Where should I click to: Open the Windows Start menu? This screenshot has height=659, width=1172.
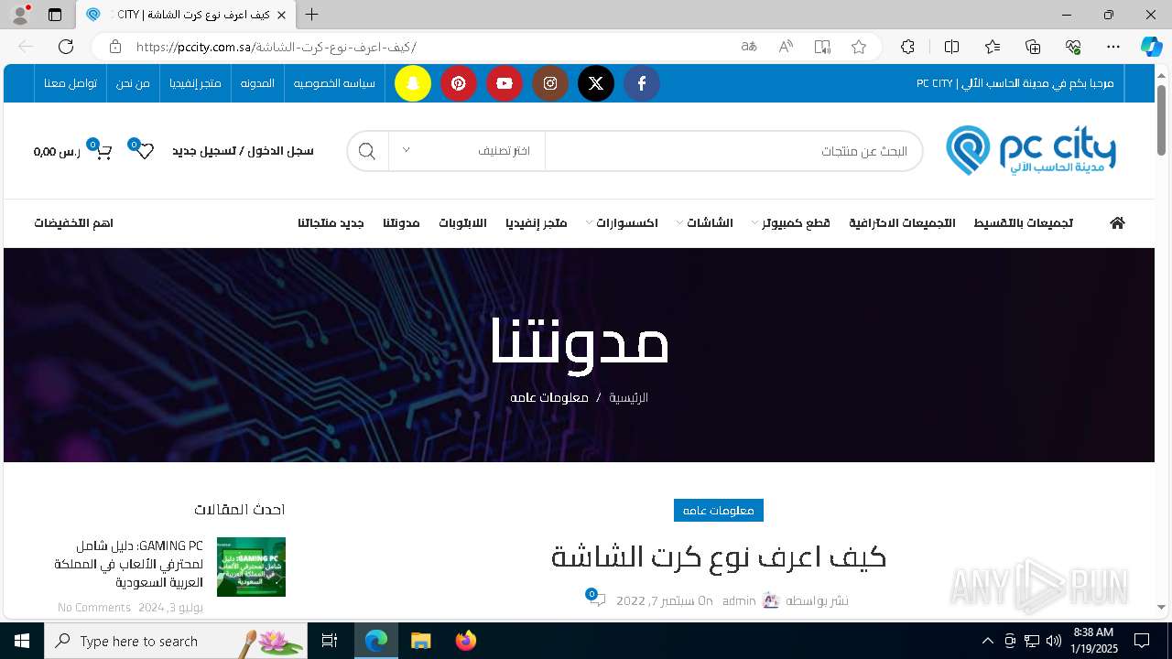click(x=21, y=641)
